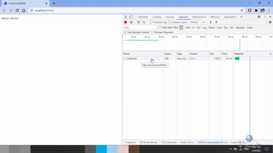Viewport: 273px width, 153px height.
Task: Open the browser home page
Action: click(x=23, y=10)
